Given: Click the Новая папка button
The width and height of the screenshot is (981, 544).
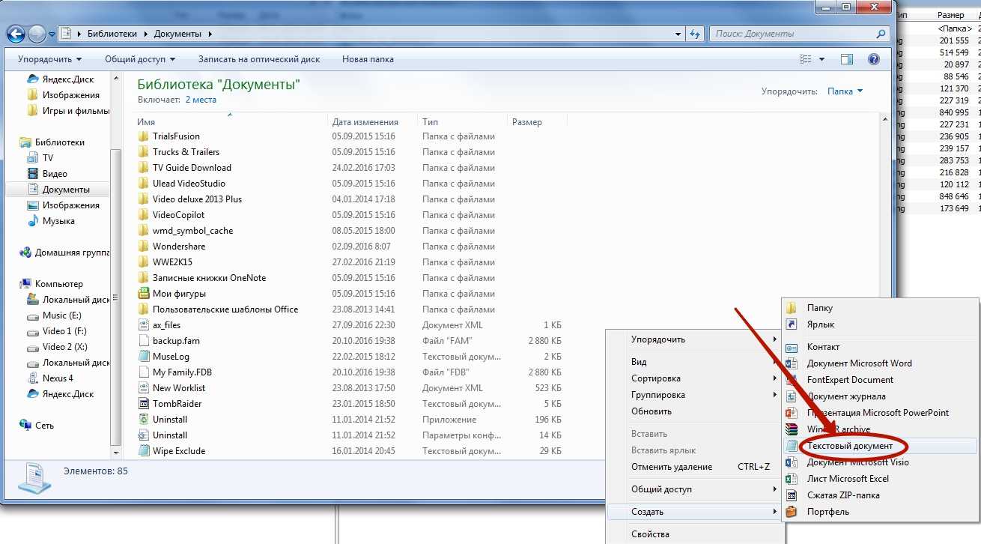Looking at the screenshot, I should pos(368,59).
